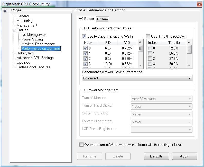Screen dimensions: 204x167
Task: Enable override current Windows power scheme
Action: point(81,145)
